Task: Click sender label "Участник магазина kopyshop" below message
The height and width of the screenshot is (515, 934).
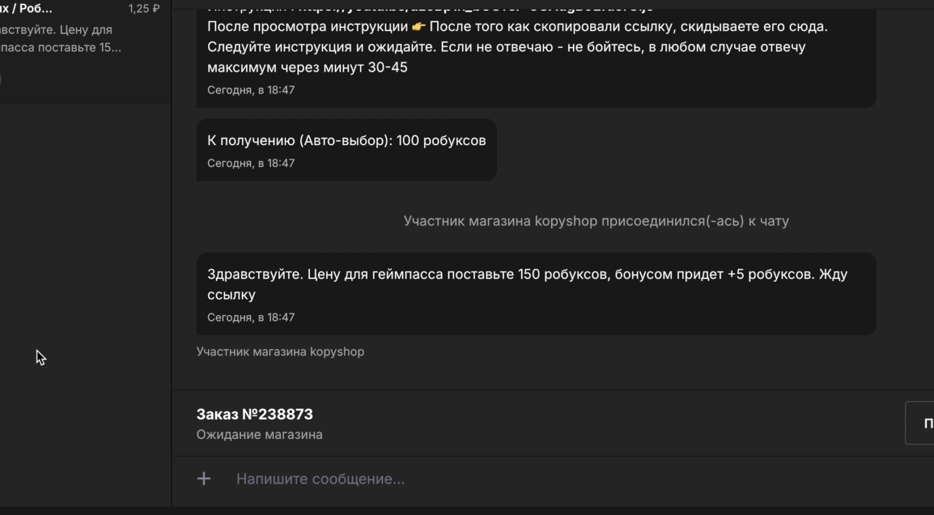Action: pyautogui.click(x=280, y=352)
